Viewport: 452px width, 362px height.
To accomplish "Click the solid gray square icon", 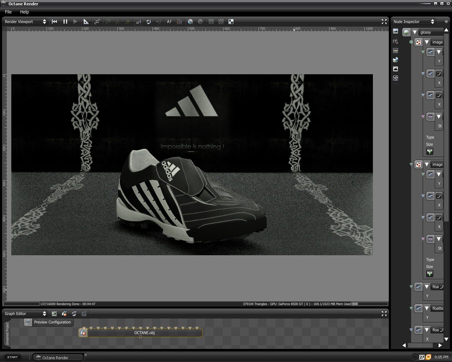I will pyautogui.click(x=211, y=22).
